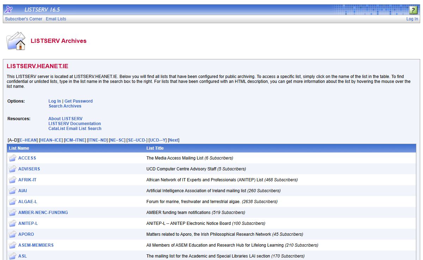Open the APORO list
Screen dimensions: 423x260
[x=26, y=234]
